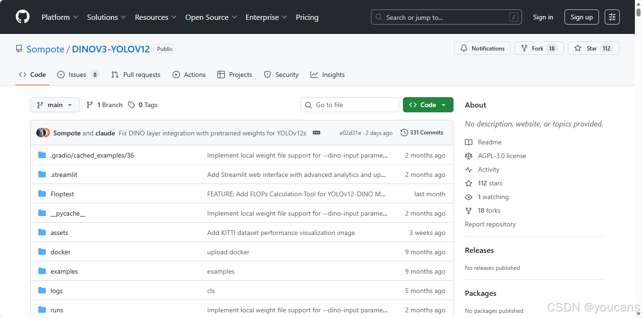Expand the Open Source menu
This screenshot has width=642, height=318.
211,17
